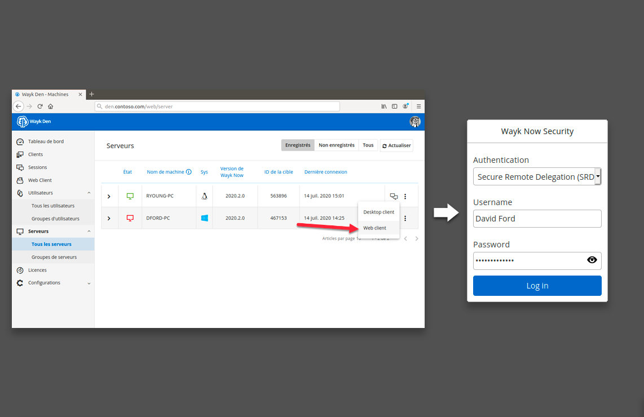
Task: Select the Non enregistrés filter tab
Action: click(336, 145)
